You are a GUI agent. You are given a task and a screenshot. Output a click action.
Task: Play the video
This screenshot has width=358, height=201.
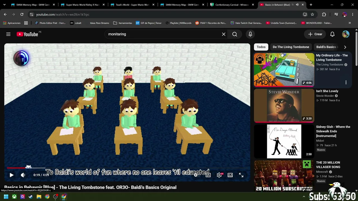[11, 175]
